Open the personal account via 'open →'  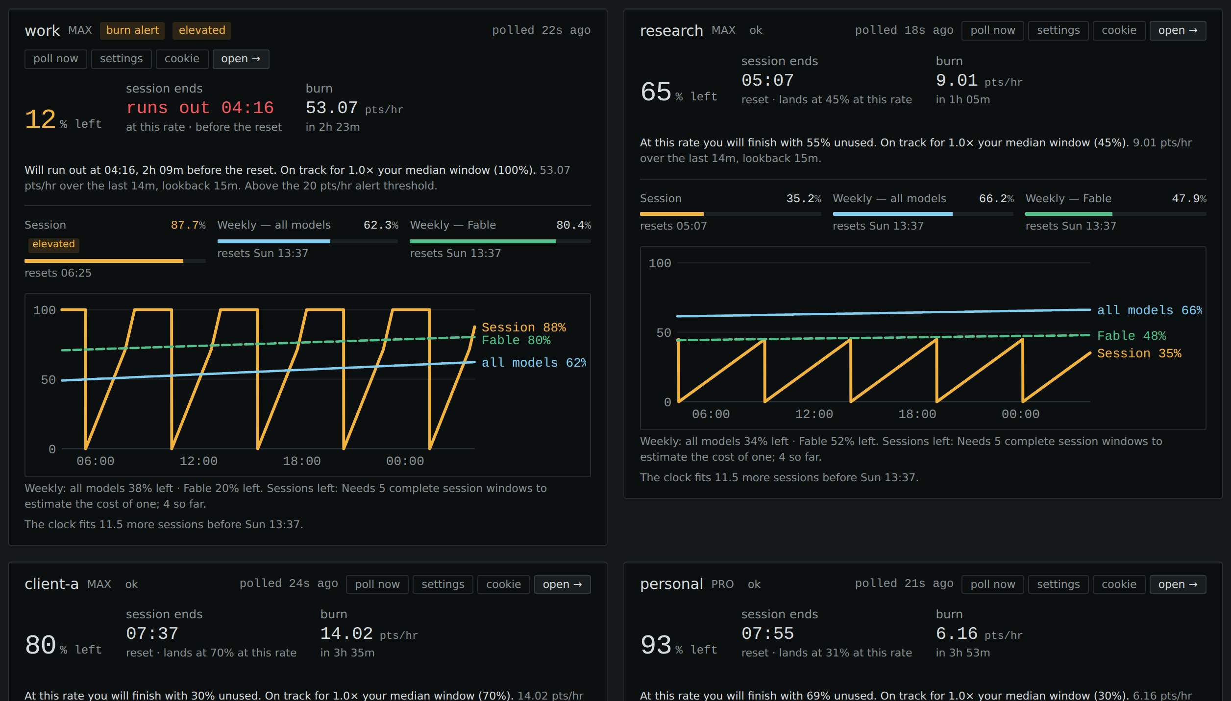point(1178,584)
